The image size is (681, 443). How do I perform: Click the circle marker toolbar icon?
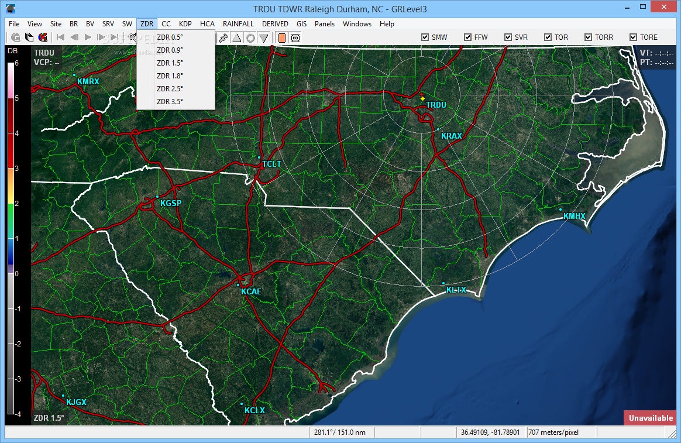[250, 38]
